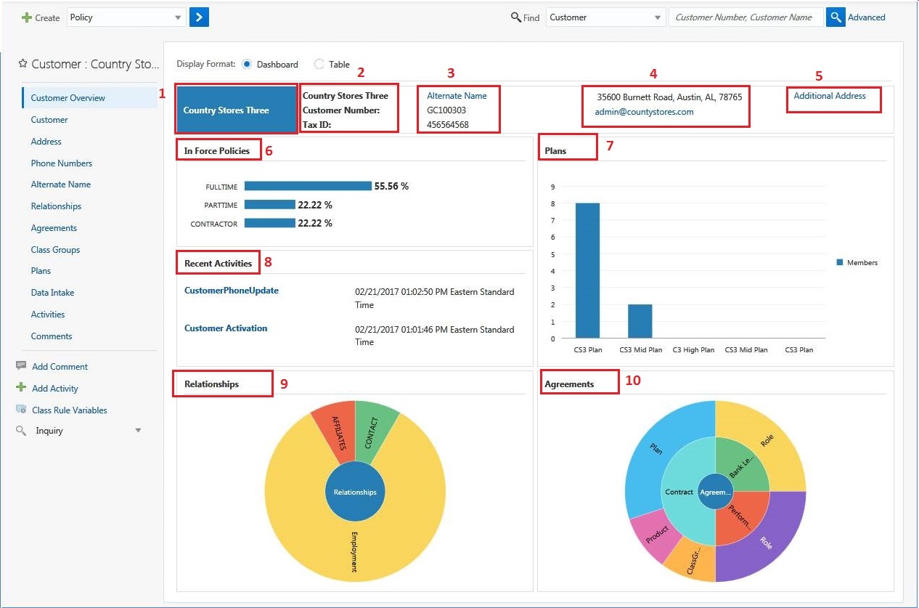The width and height of the screenshot is (919, 608).
Task: Click the star icon beside Customer : Country Stores
Action: pyautogui.click(x=22, y=64)
